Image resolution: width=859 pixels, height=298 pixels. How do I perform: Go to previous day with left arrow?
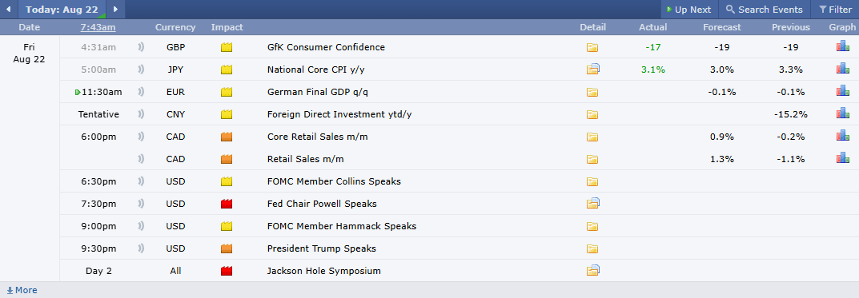8,10
